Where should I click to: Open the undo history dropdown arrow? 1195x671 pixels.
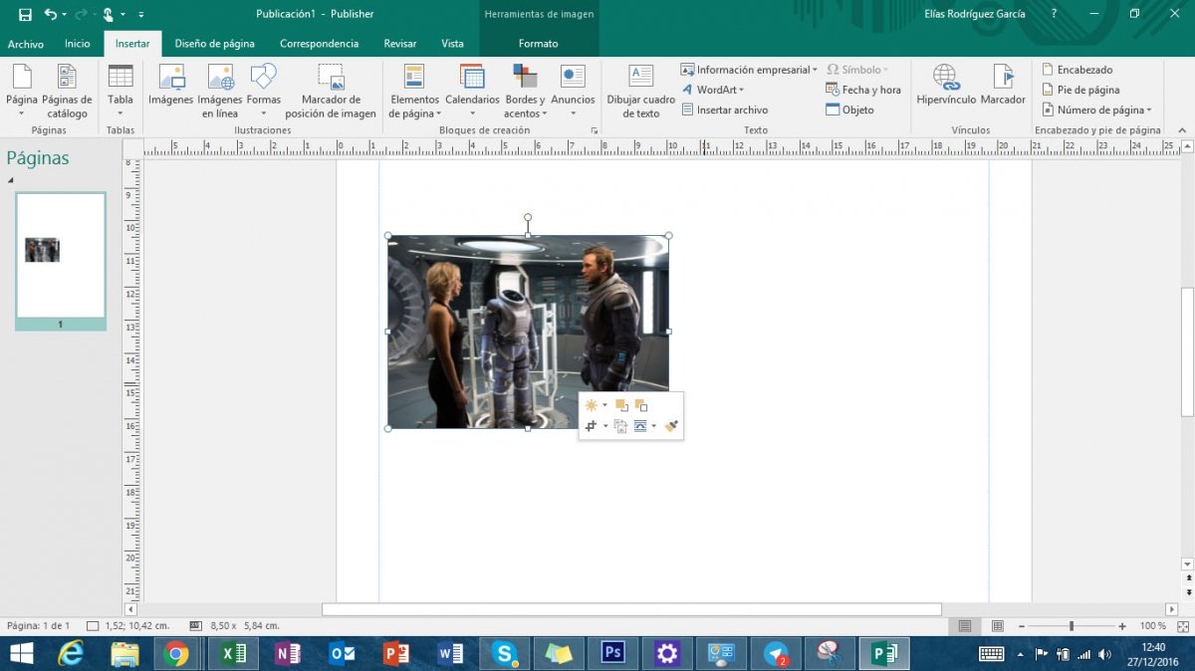coord(65,15)
